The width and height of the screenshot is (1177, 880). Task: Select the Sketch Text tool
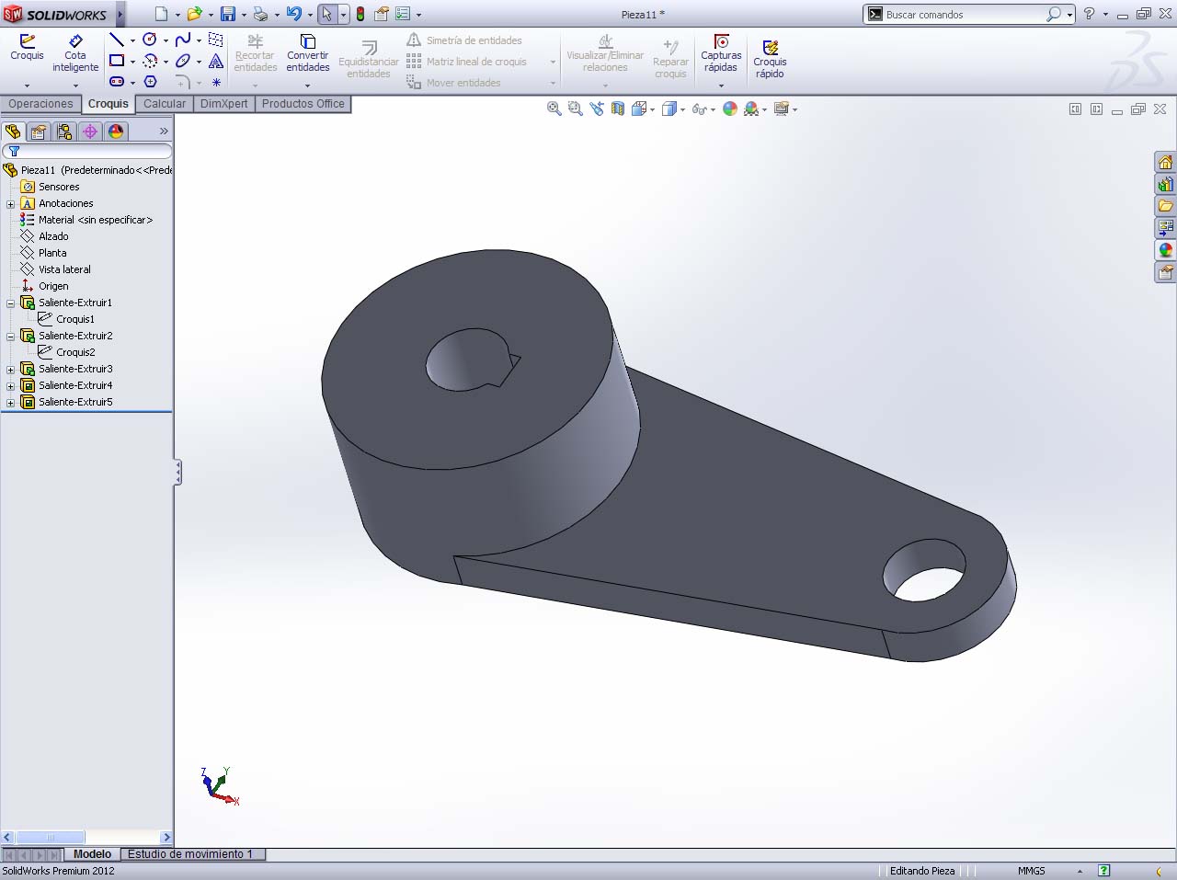pos(216,61)
